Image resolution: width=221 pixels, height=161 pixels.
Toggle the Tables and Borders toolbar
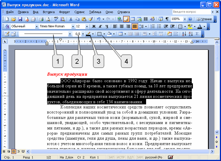(x=126, y=19)
